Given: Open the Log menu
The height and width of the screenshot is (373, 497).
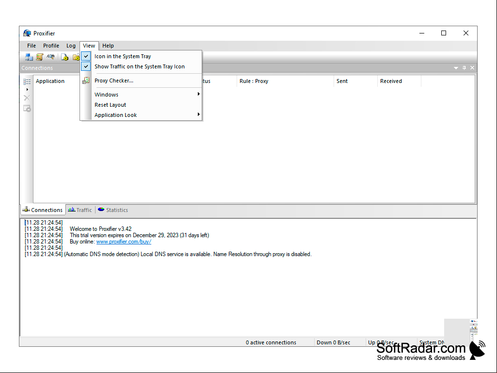Looking at the screenshot, I should (x=71, y=46).
